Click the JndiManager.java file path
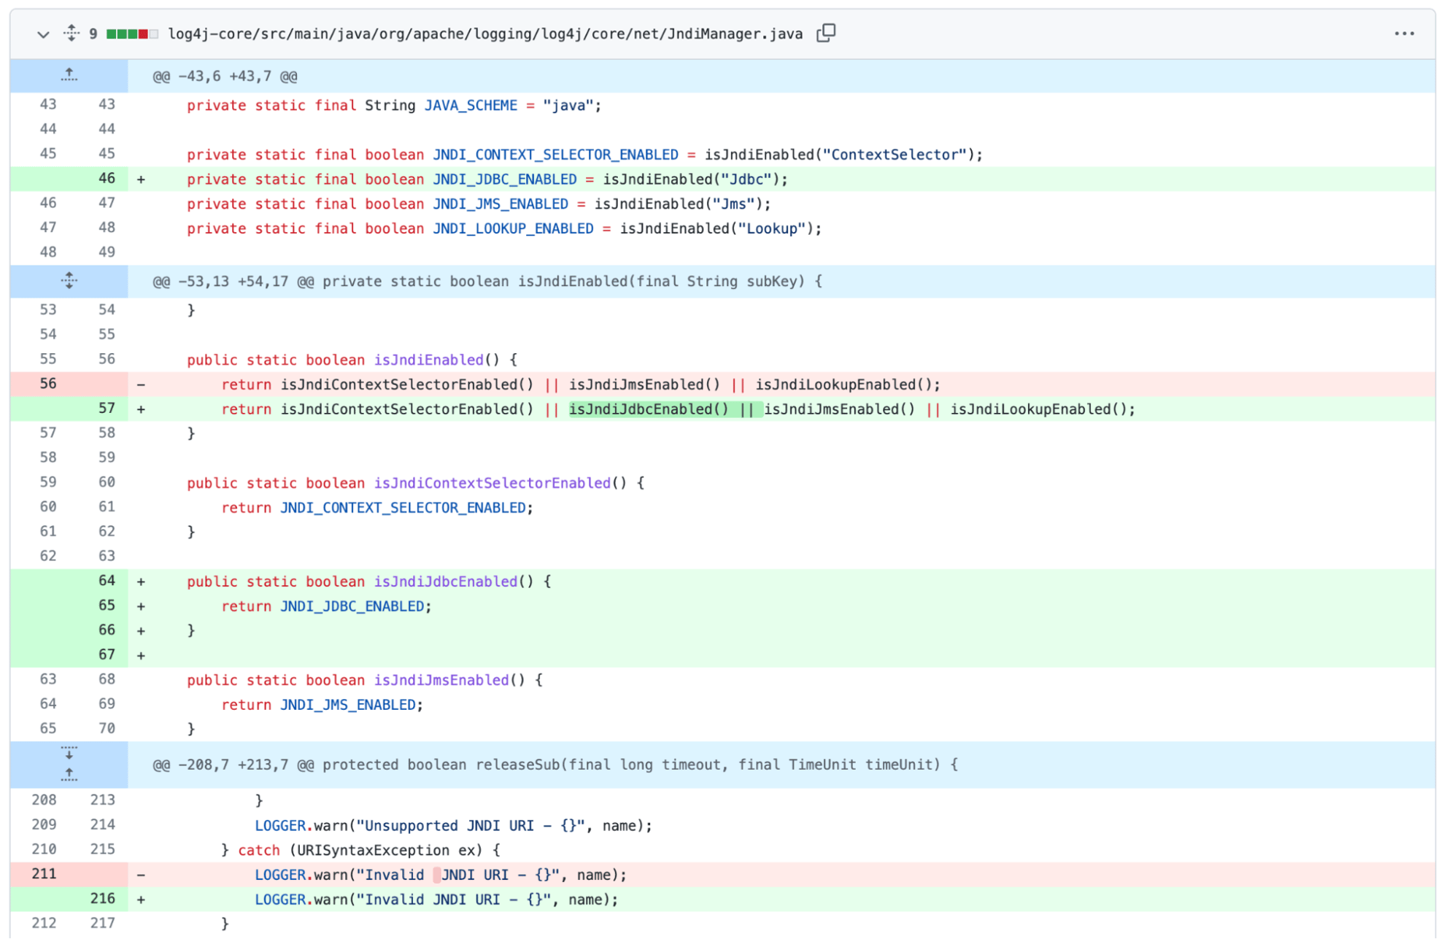This screenshot has width=1441, height=939. click(x=484, y=34)
